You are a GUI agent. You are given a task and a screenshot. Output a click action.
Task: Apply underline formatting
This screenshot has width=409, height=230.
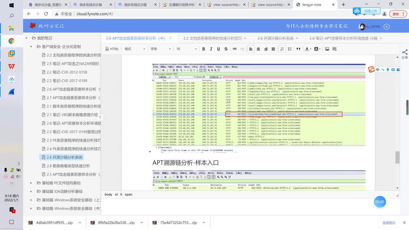pos(219,49)
